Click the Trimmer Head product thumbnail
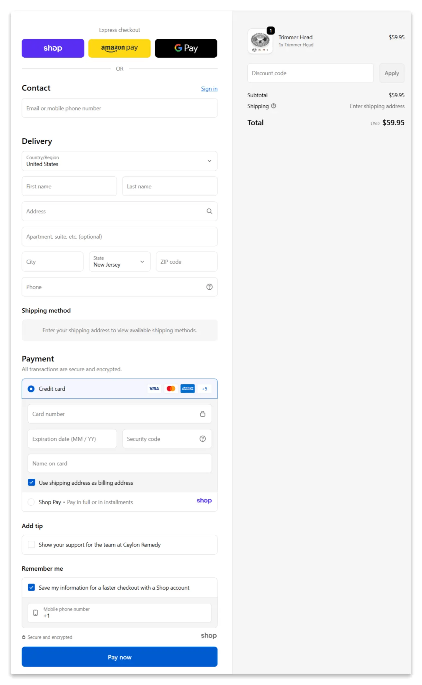The width and height of the screenshot is (422, 685). pos(260,41)
